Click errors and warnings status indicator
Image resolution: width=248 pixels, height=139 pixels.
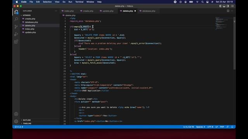tap(19, 127)
